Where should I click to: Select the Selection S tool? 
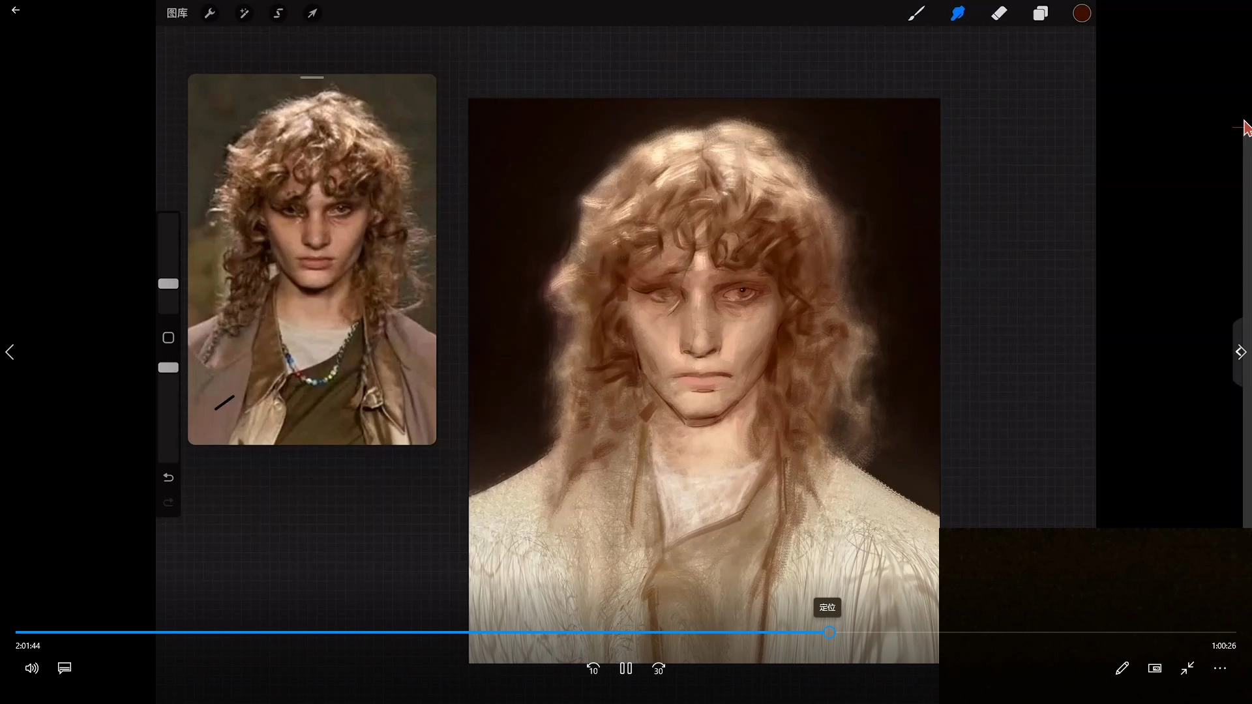tap(278, 13)
